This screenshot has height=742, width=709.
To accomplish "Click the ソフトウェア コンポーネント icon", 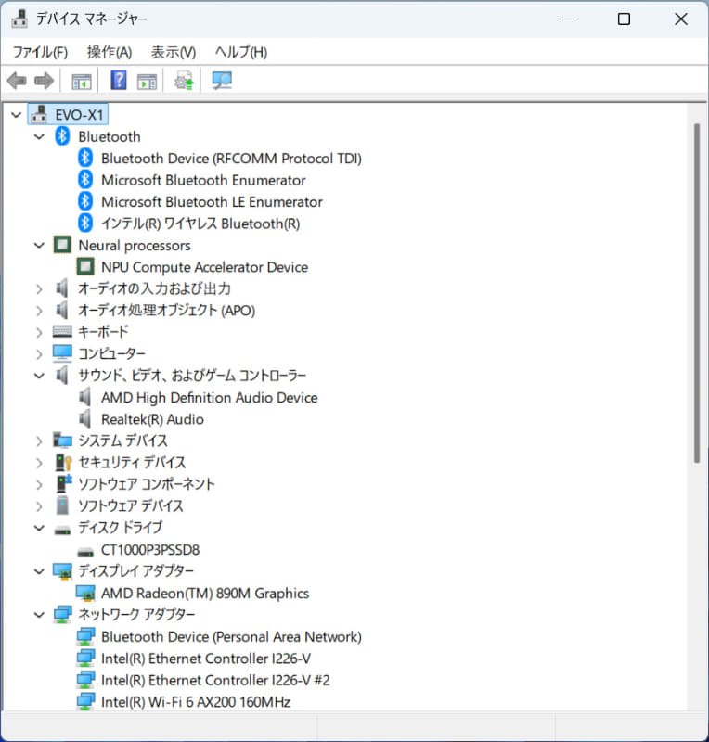I will [63, 483].
